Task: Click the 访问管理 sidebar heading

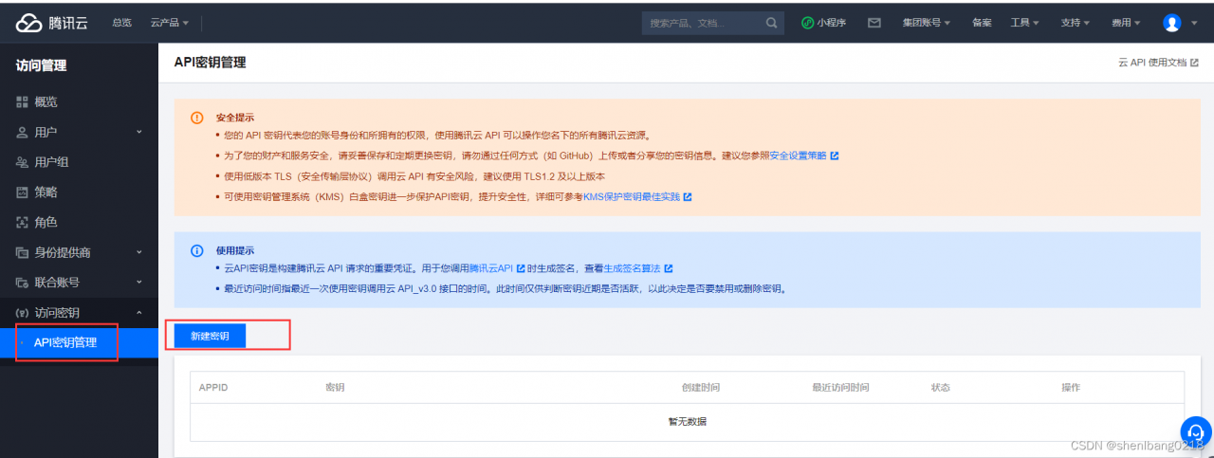Action: (x=41, y=65)
